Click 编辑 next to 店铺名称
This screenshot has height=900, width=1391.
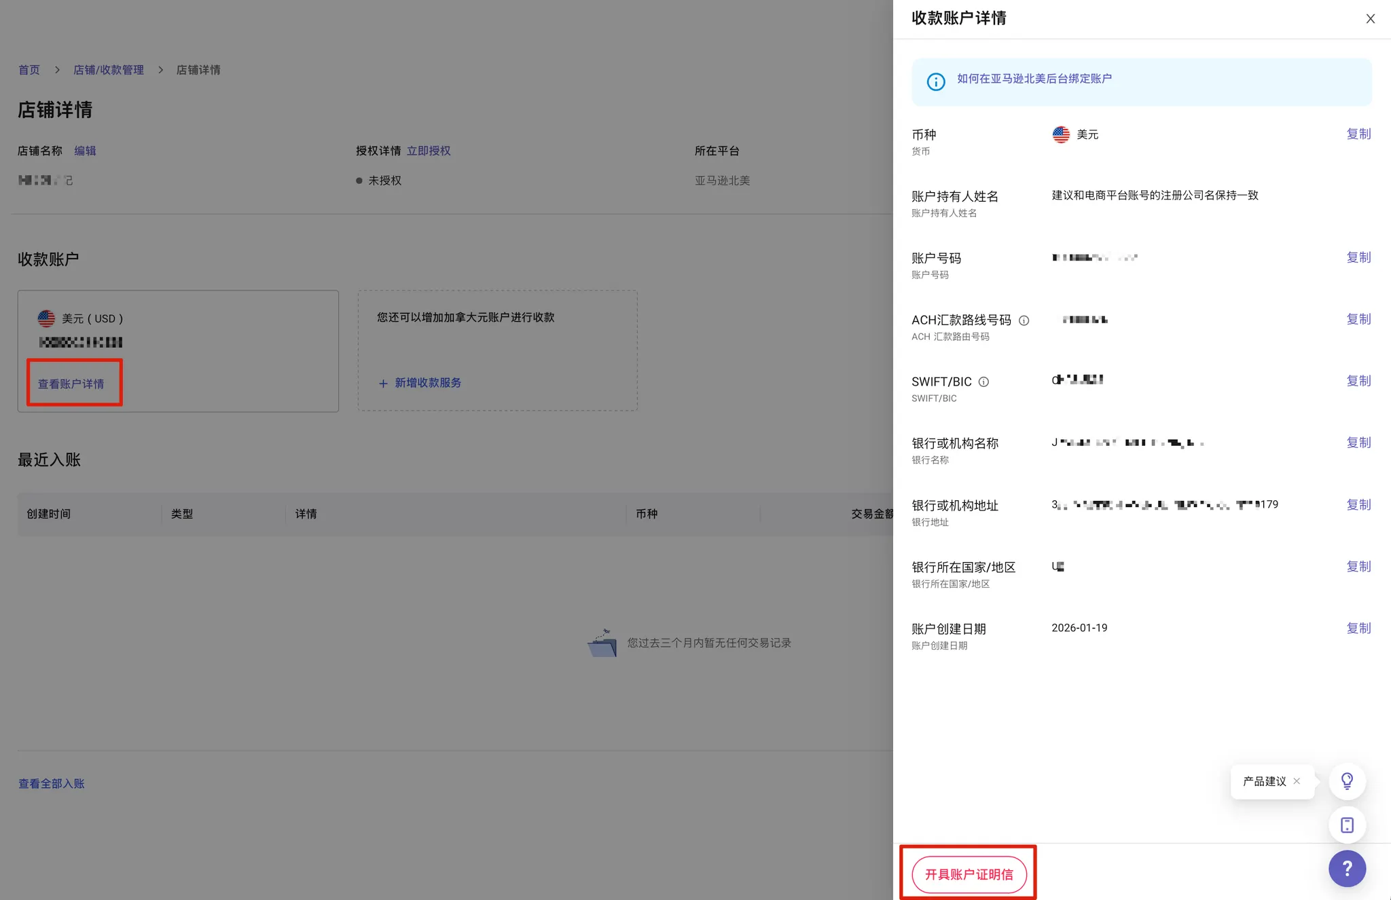pos(85,151)
